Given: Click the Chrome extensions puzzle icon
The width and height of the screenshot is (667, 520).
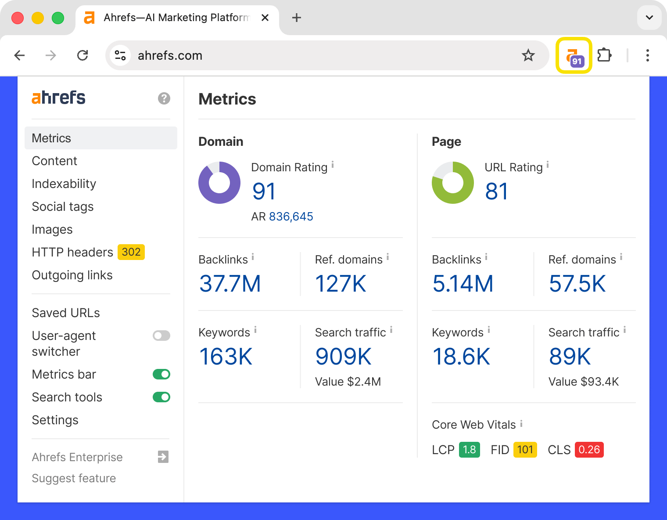Looking at the screenshot, I should [604, 55].
